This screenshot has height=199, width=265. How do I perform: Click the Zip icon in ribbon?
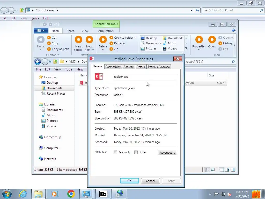pyautogui.click(x=111, y=49)
